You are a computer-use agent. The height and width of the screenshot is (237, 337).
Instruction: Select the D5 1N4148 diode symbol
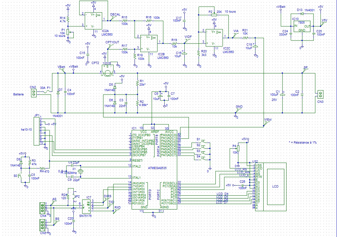point(115,87)
